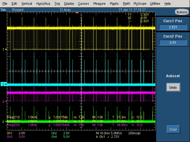190x142 pixels.
Task: Close the side control panel
Action: (173, 129)
